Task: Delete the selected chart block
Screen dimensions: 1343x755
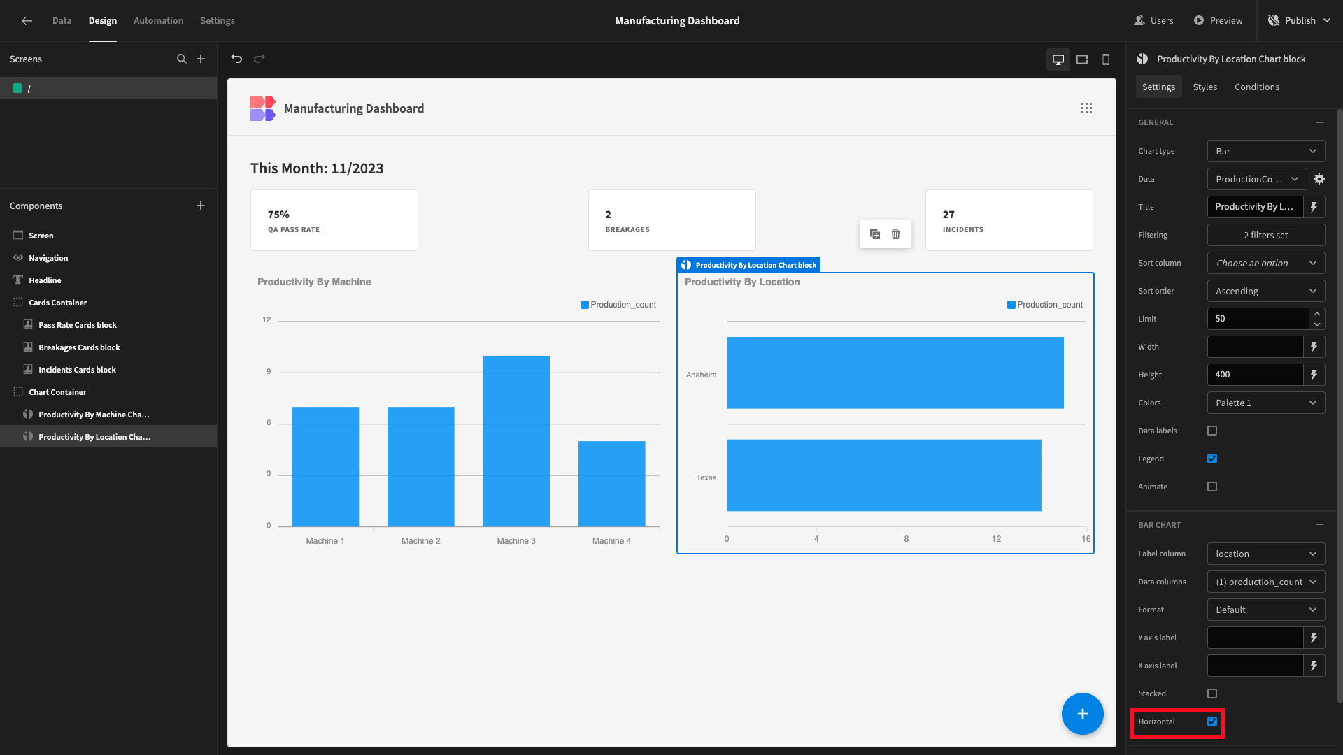Action: (896, 234)
